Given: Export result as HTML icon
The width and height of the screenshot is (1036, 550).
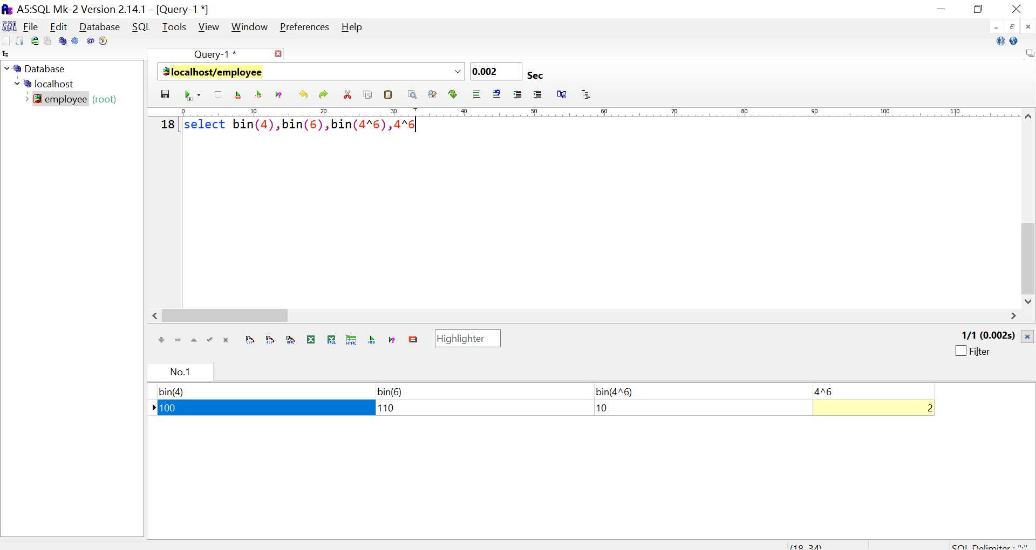Looking at the screenshot, I should click(351, 340).
